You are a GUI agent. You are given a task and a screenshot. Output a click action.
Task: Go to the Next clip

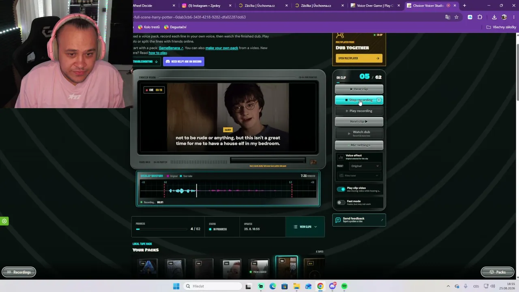[359, 121]
